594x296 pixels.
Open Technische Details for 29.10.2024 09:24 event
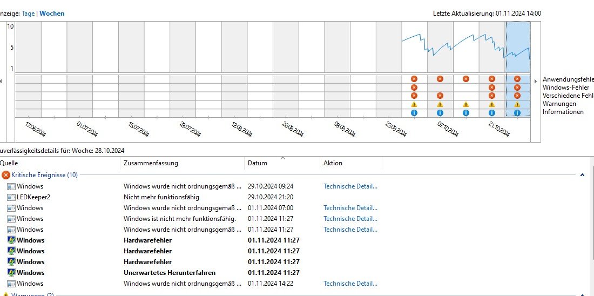(x=350, y=186)
